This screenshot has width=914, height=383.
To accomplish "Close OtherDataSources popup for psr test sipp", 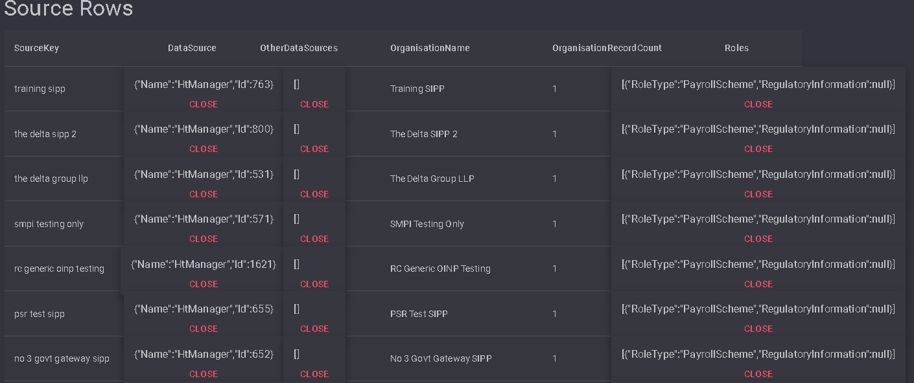I will tap(314, 329).
